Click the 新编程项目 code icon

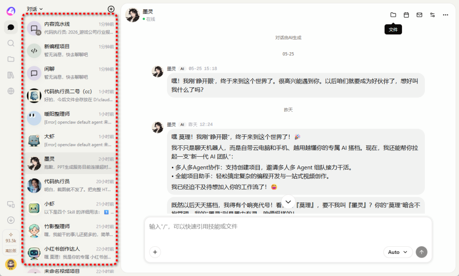point(34,51)
